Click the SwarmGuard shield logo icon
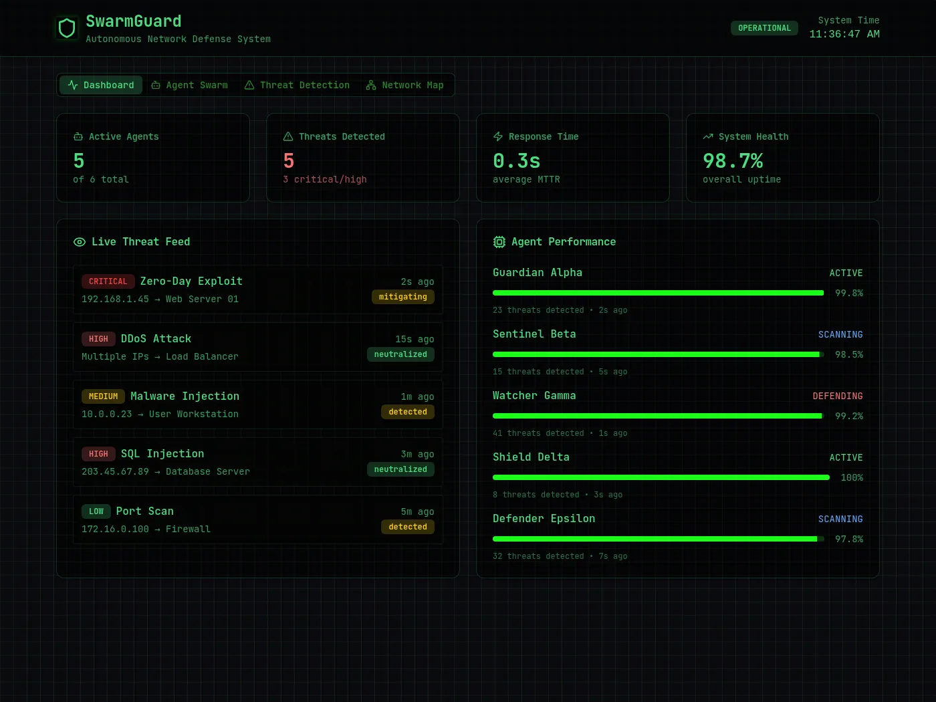The image size is (936, 702). coord(67,28)
